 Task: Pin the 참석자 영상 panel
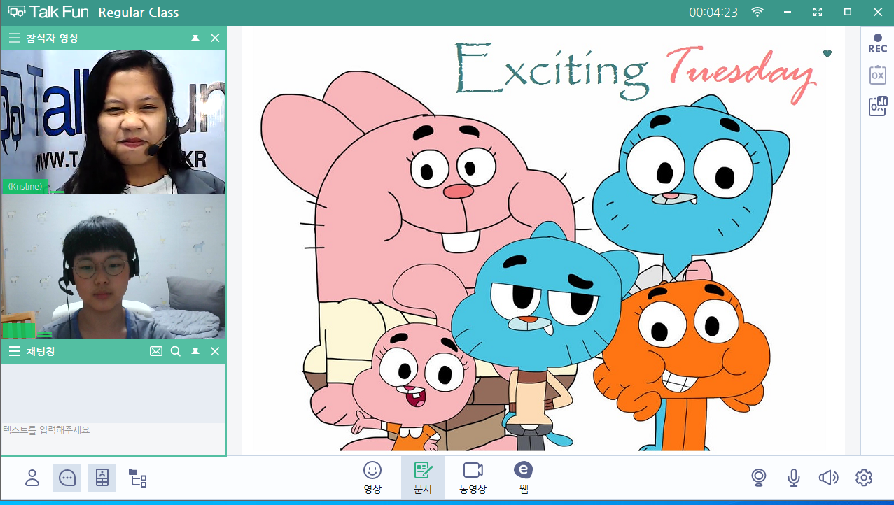click(x=195, y=38)
